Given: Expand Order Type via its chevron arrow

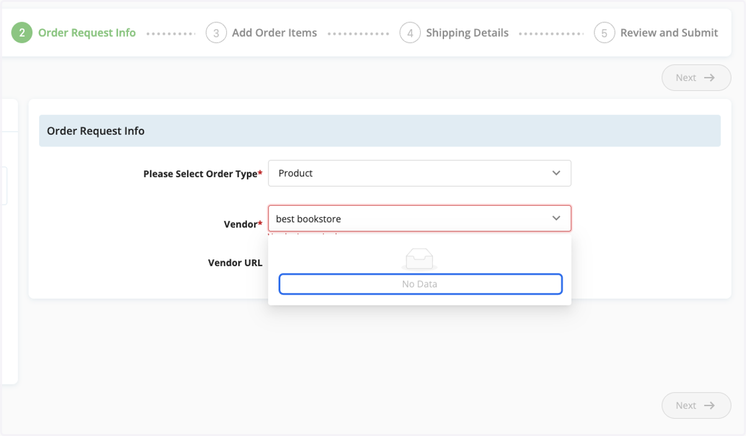Looking at the screenshot, I should click(556, 173).
